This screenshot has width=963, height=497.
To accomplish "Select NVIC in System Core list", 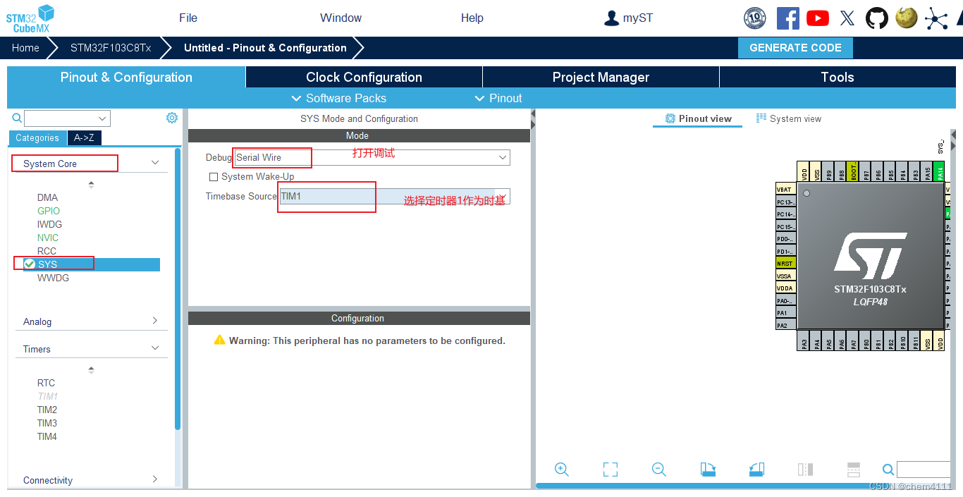I will coord(48,238).
